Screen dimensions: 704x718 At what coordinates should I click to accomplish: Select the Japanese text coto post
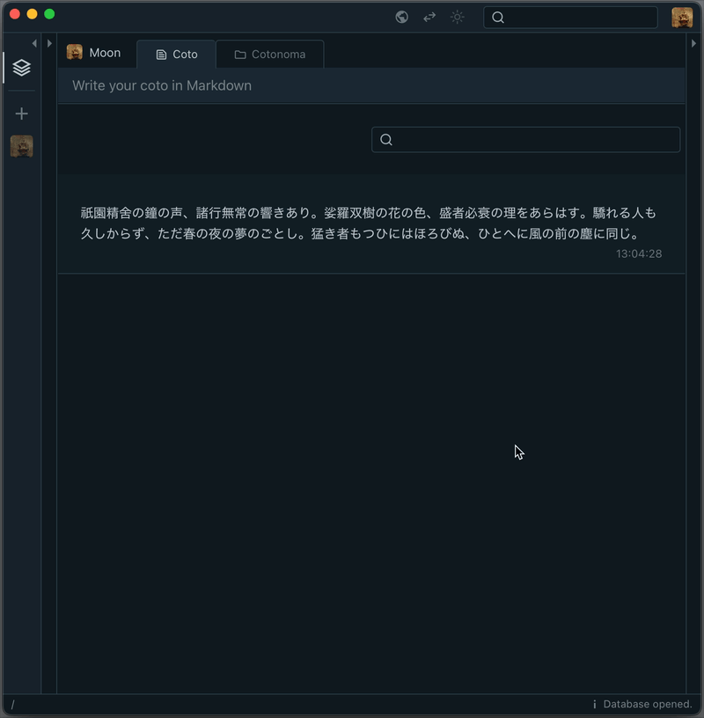pos(370,223)
